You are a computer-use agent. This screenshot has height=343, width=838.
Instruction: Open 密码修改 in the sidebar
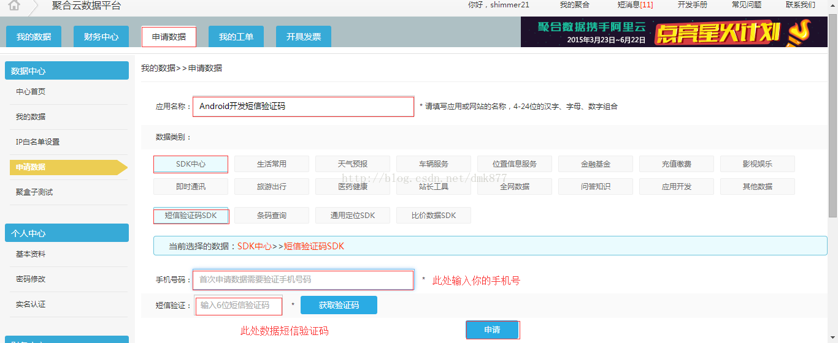click(x=31, y=279)
